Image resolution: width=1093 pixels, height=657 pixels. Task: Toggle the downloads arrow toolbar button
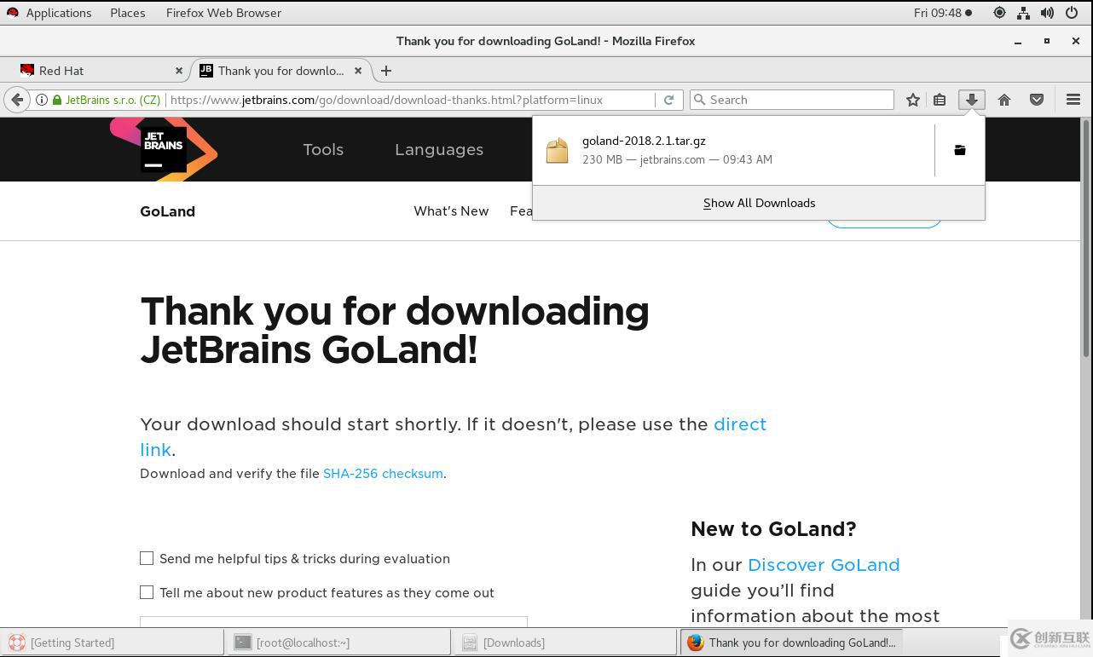pos(971,100)
